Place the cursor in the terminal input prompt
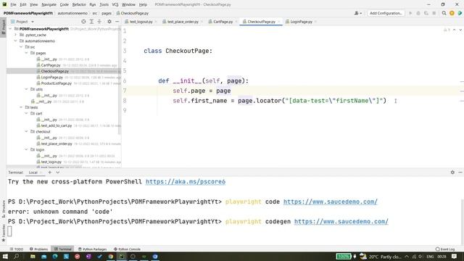464x261 pixels. coord(9,231)
